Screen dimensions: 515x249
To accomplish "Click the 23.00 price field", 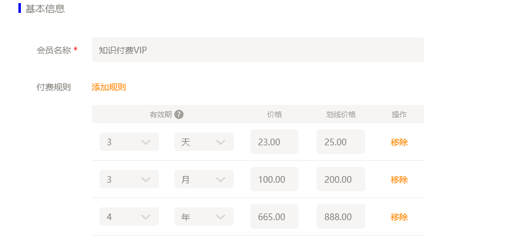I will [x=274, y=142].
